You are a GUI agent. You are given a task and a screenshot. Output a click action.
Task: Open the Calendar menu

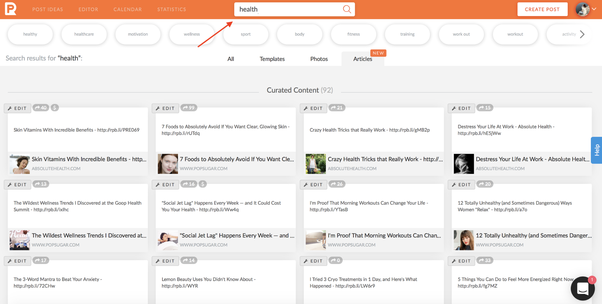coord(128,9)
